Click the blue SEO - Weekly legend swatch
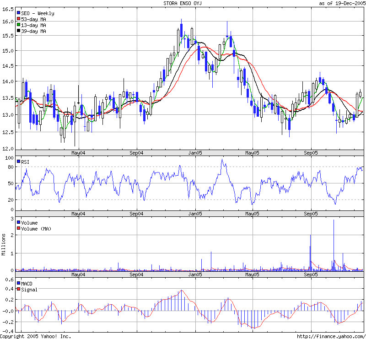 (19, 14)
